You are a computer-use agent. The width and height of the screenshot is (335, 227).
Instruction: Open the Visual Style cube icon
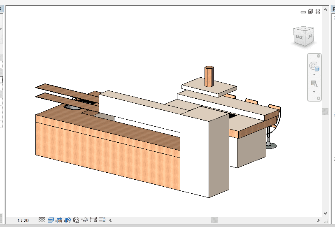pos(51,220)
